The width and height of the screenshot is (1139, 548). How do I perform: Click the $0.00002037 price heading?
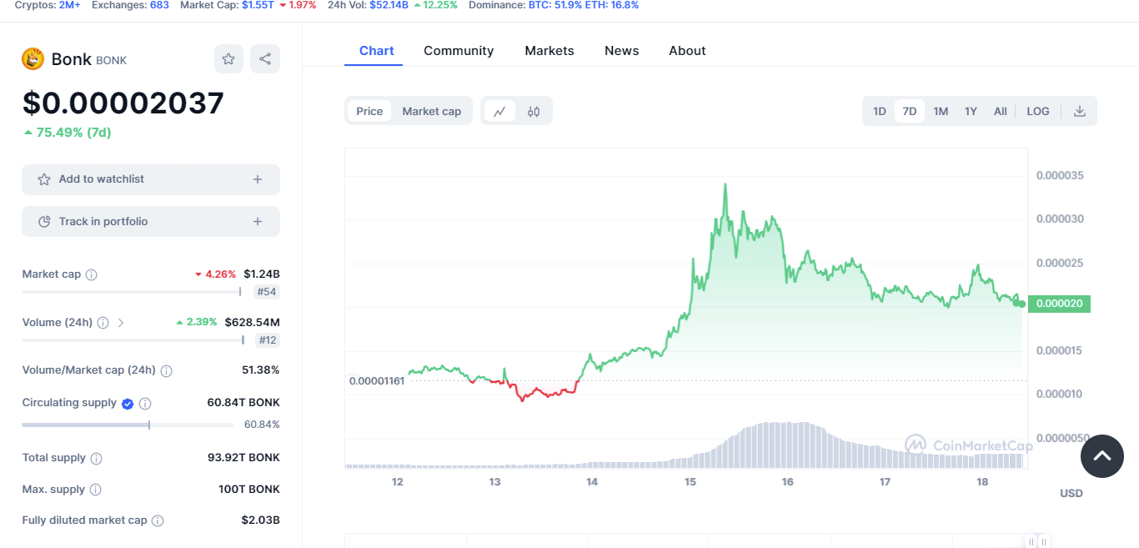(123, 103)
